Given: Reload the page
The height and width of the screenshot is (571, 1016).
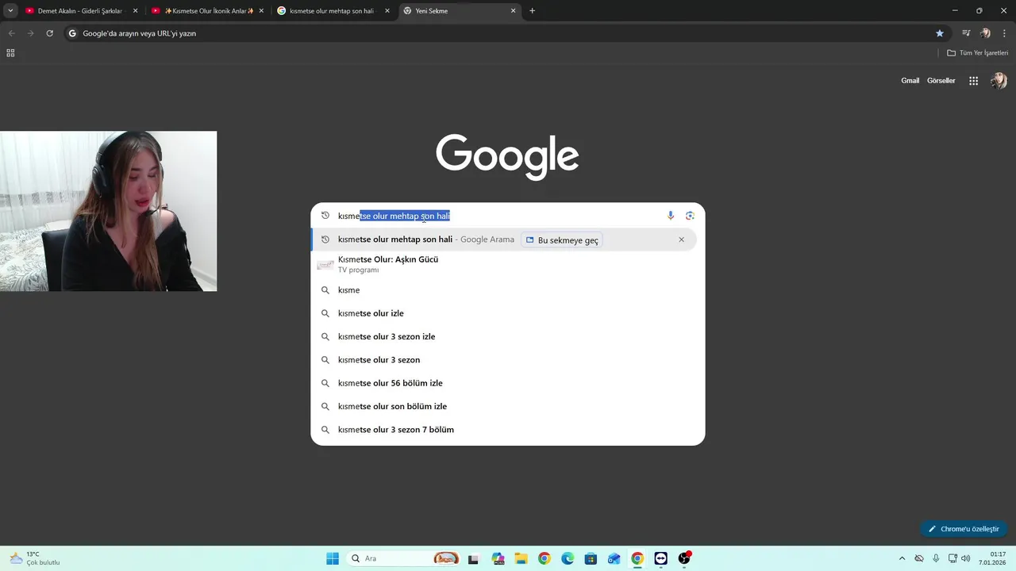Looking at the screenshot, I should 49,33.
